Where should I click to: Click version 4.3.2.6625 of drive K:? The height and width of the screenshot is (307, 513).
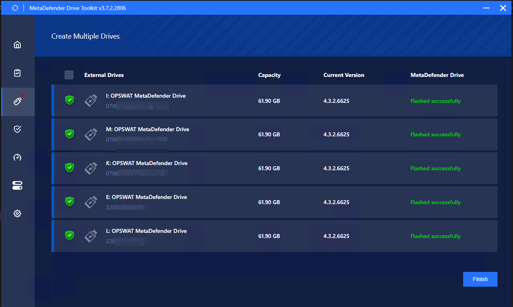336,168
